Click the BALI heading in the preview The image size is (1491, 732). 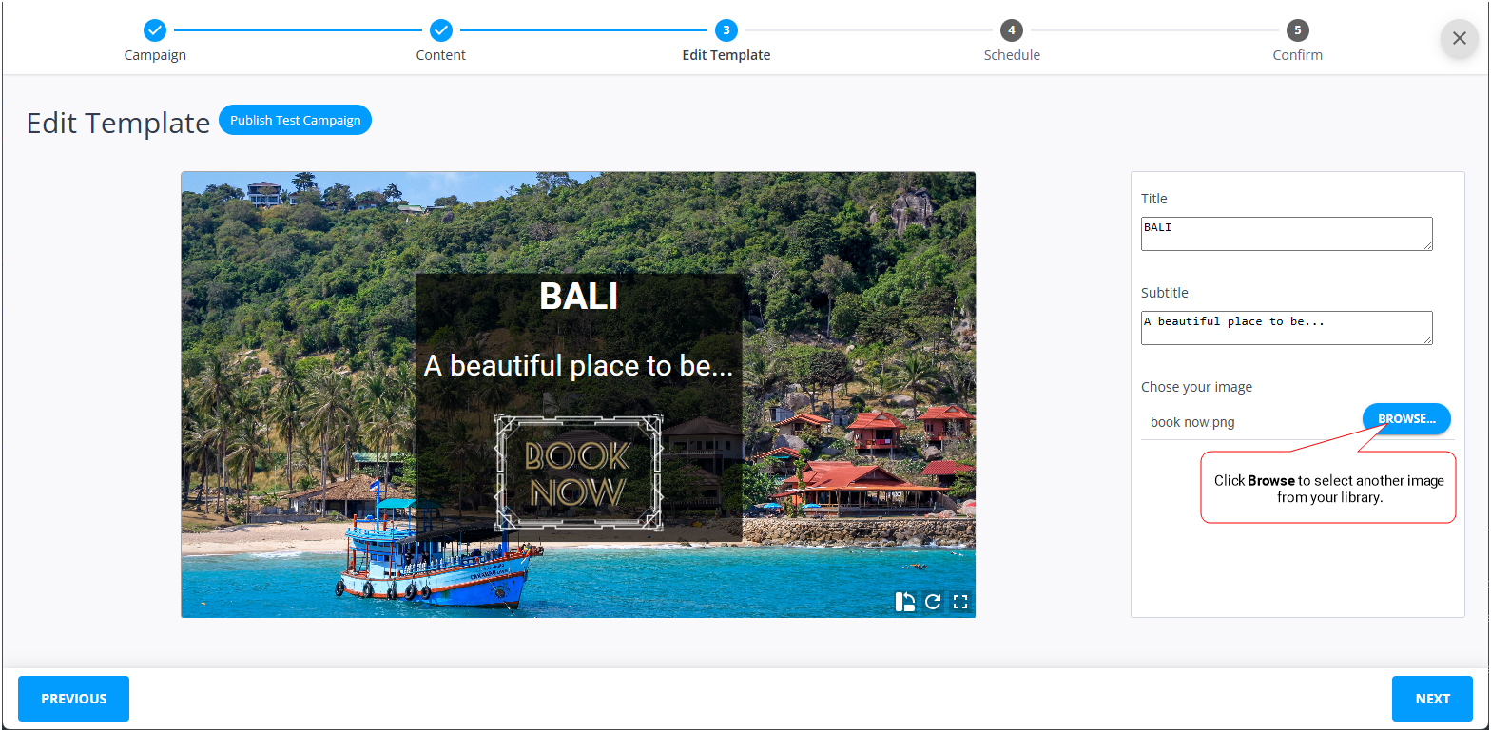[x=578, y=297]
